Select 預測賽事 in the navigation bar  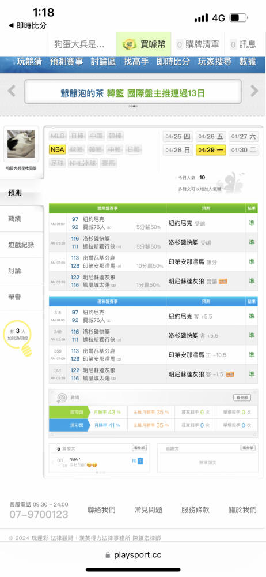click(x=67, y=62)
